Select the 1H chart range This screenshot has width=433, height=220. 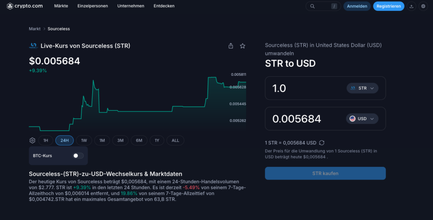point(46,140)
